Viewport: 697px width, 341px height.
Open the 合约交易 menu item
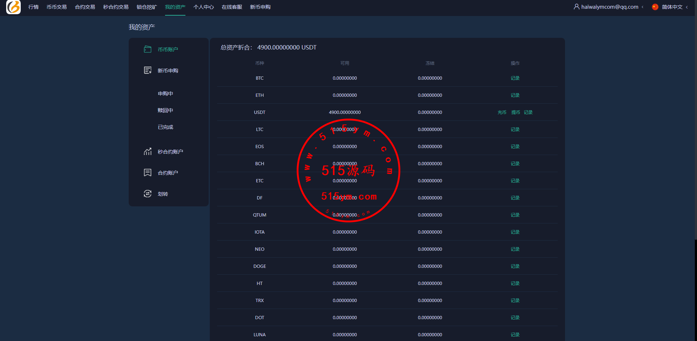85,7
